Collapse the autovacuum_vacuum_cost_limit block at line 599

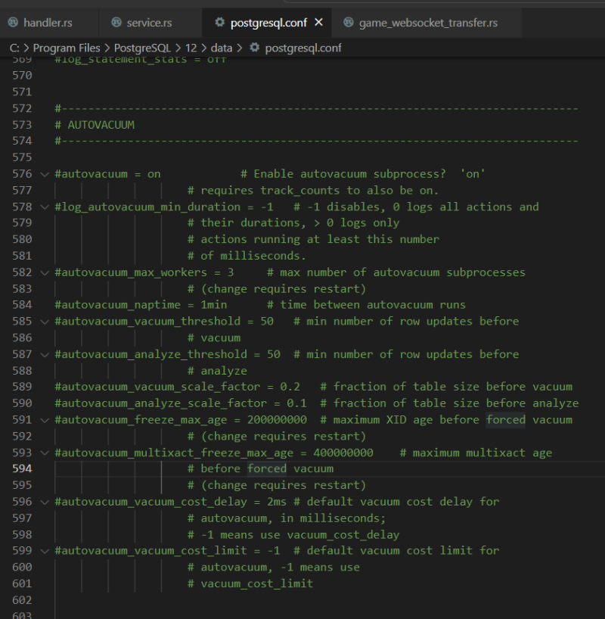click(44, 550)
